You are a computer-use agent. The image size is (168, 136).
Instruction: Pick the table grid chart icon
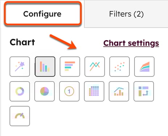click(x=94, y=91)
